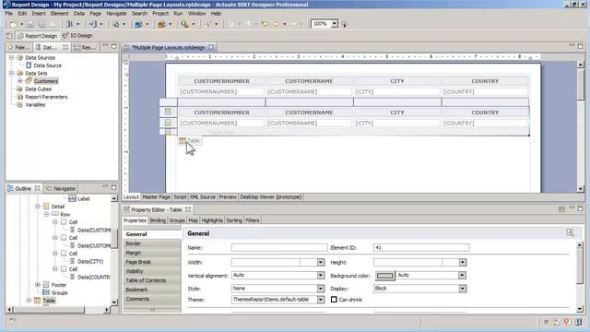
Task: Click the Save toolbar icon
Action: [30, 24]
